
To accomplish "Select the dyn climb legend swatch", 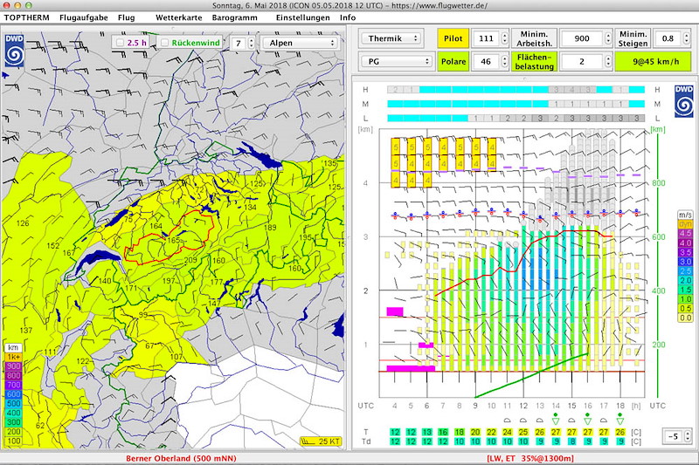I will tap(685, 224).
